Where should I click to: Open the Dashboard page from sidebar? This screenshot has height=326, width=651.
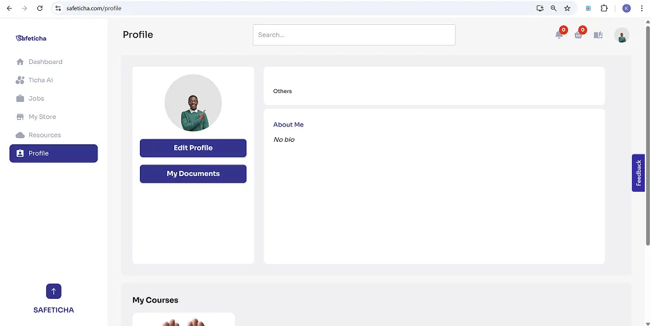coord(54,62)
